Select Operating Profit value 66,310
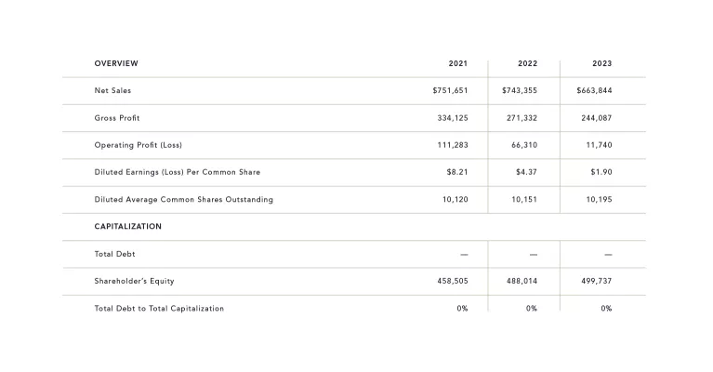Screen dimensions: 713x372 click(524, 145)
